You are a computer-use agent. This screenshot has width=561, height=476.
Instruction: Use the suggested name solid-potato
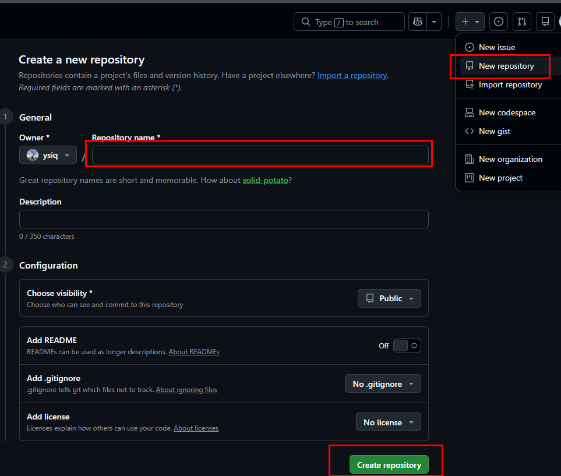coord(266,180)
